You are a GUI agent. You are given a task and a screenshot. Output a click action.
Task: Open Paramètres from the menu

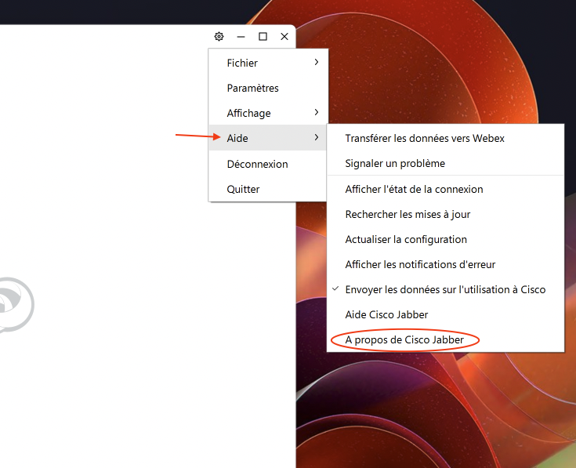click(252, 88)
